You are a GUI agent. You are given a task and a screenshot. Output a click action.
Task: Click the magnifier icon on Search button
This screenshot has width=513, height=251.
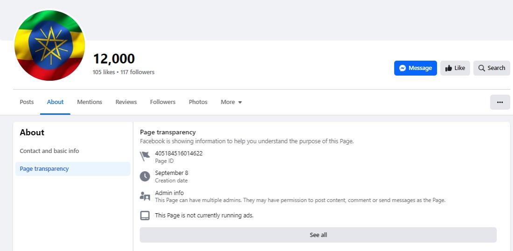[x=481, y=68]
